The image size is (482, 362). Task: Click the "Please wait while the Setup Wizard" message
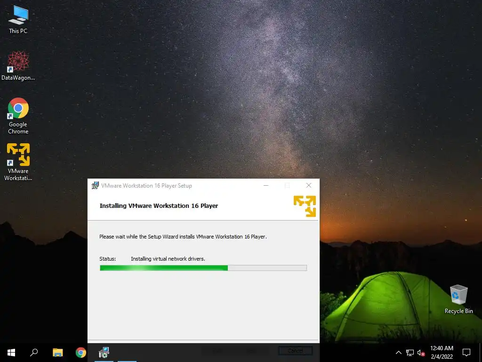coord(183,237)
